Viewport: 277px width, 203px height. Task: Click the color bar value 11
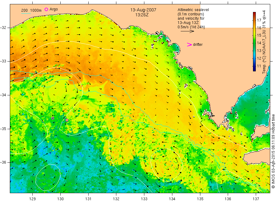pyautogui.click(x=259, y=66)
